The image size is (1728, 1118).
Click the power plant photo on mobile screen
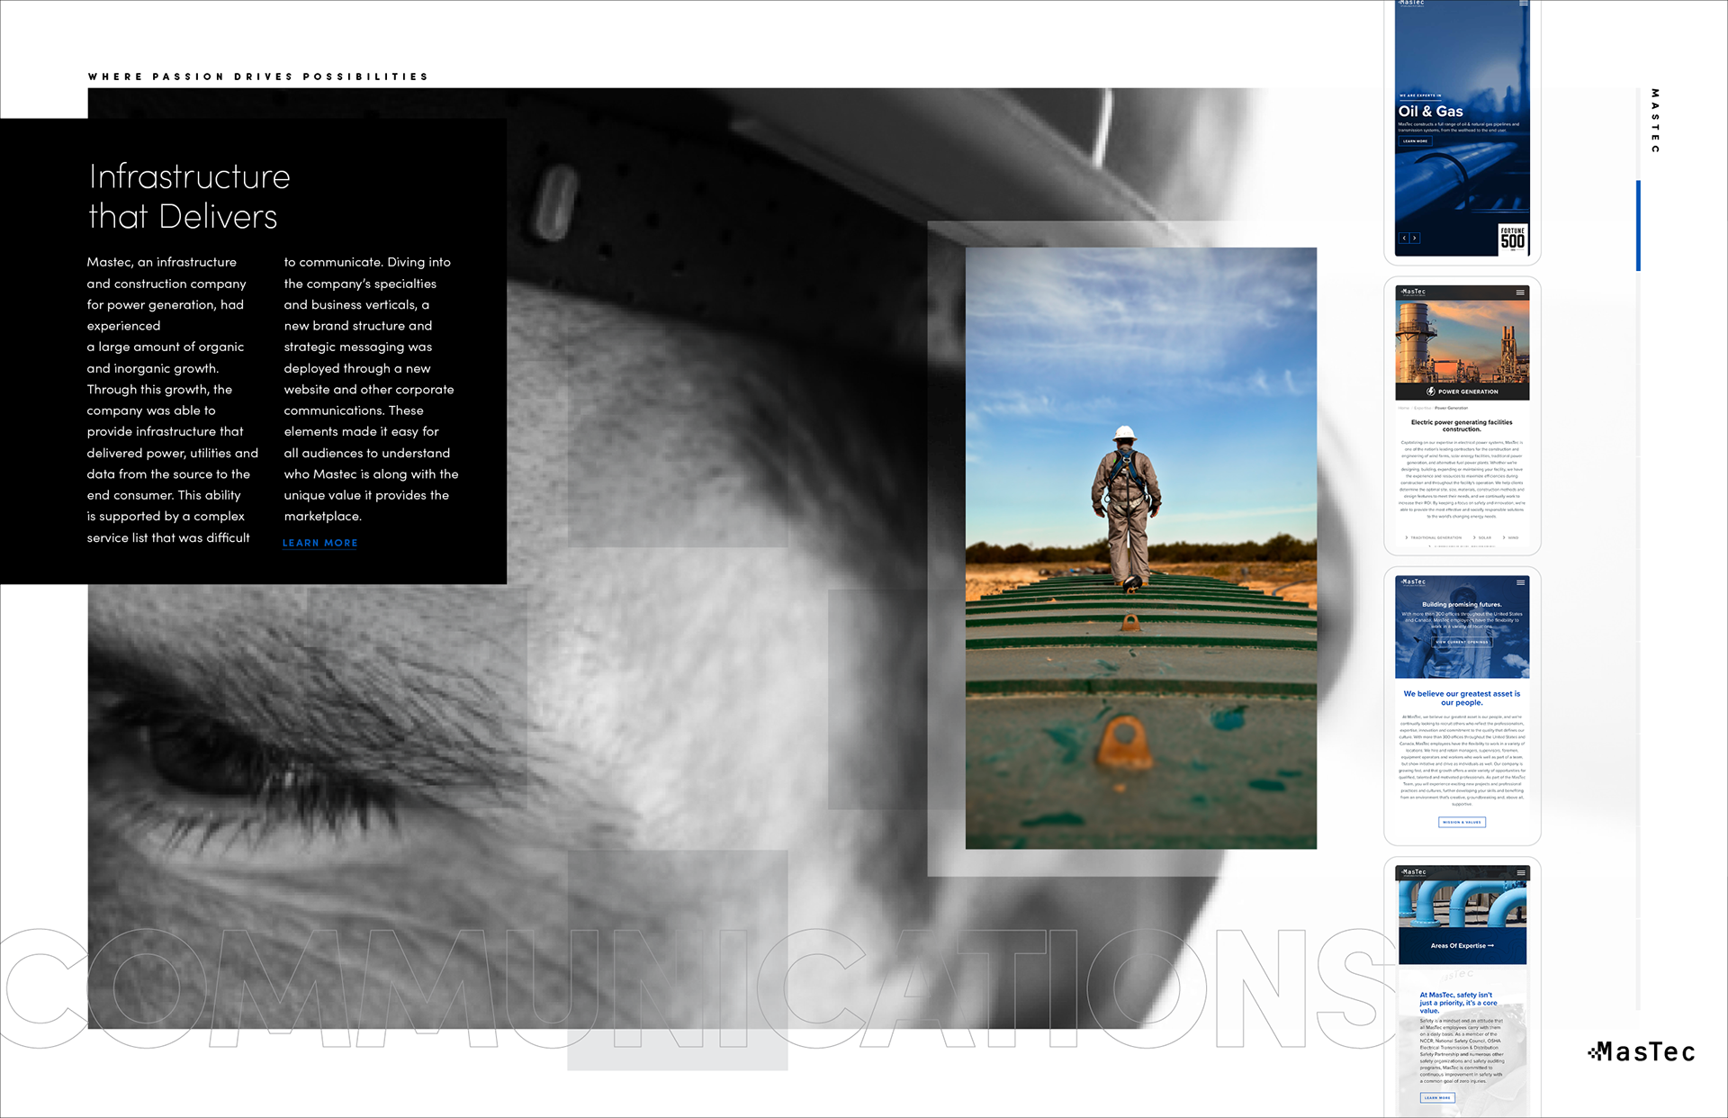[x=1462, y=342]
